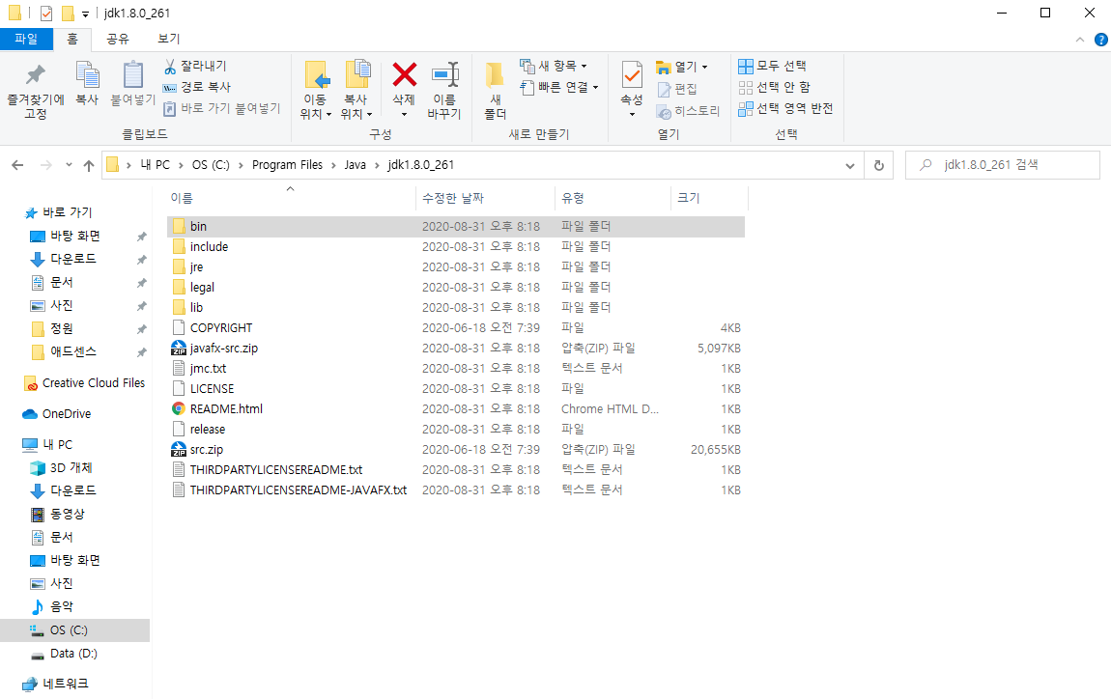
Task: Click Rename (이름 바꾸기) icon
Action: coord(445,74)
